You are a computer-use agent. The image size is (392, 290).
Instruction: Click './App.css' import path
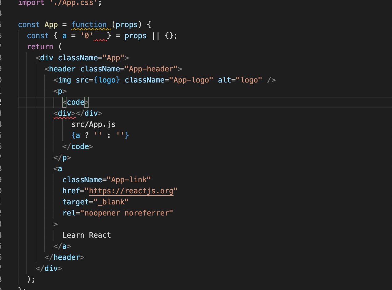pos(73,3)
